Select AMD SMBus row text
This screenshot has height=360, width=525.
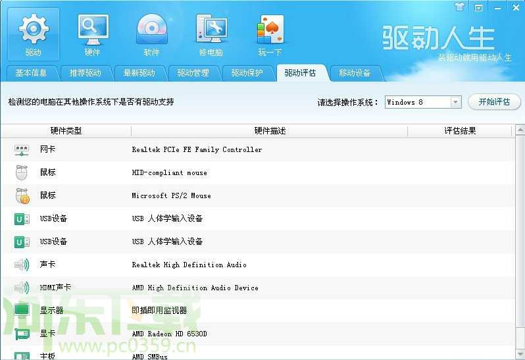(149, 356)
